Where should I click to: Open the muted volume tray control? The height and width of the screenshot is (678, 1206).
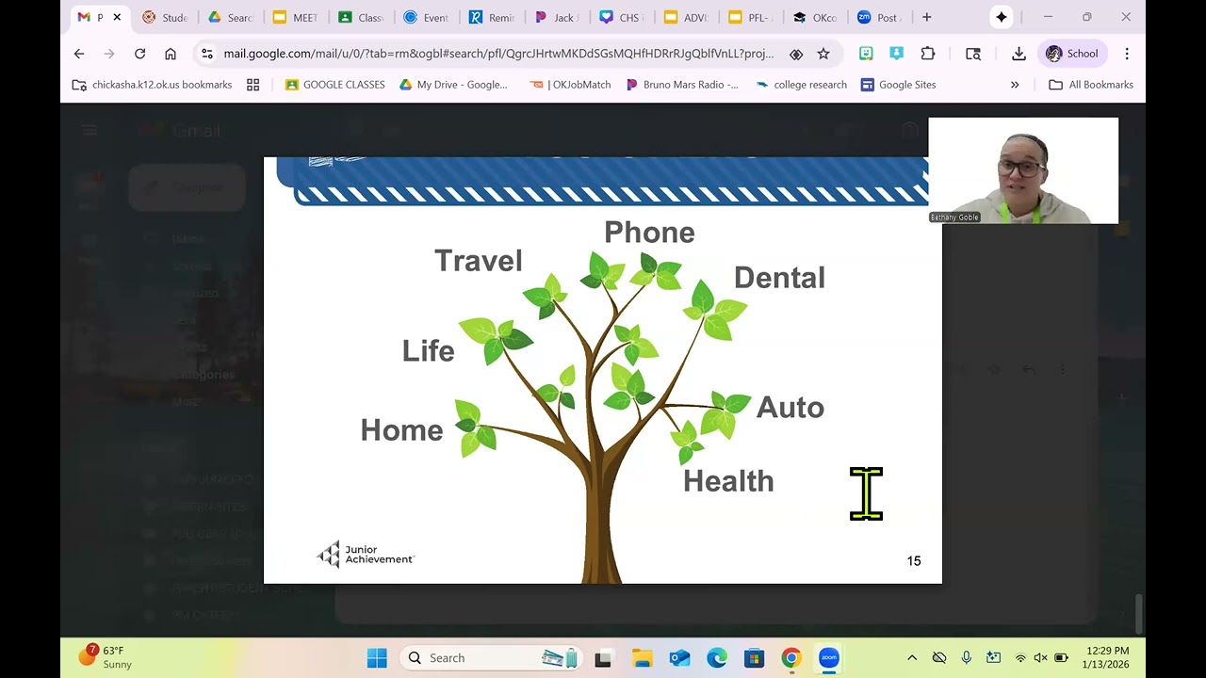(x=1040, y=658)
